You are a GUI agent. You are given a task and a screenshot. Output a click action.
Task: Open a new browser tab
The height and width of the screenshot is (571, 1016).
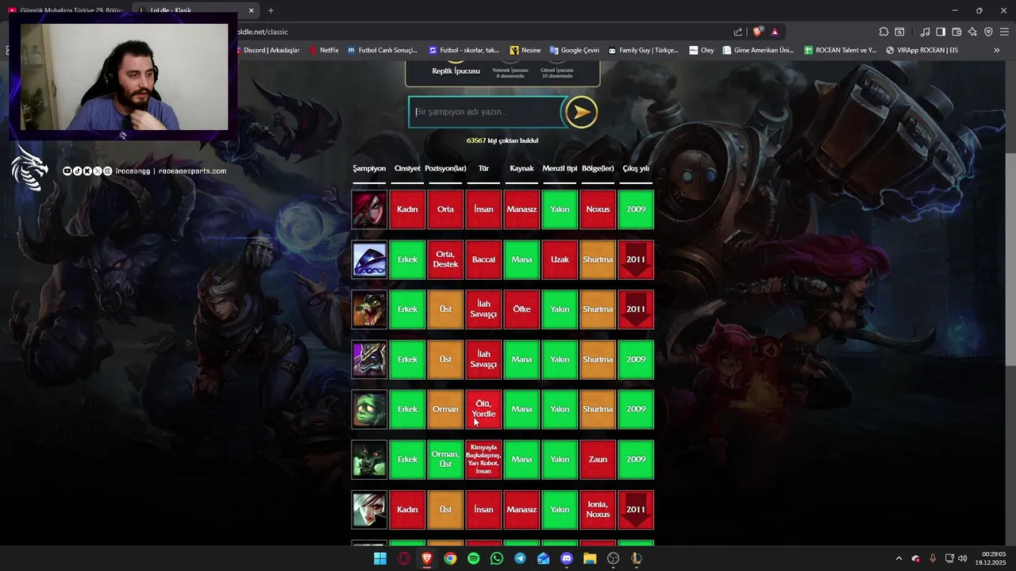(x=271, y=10)
